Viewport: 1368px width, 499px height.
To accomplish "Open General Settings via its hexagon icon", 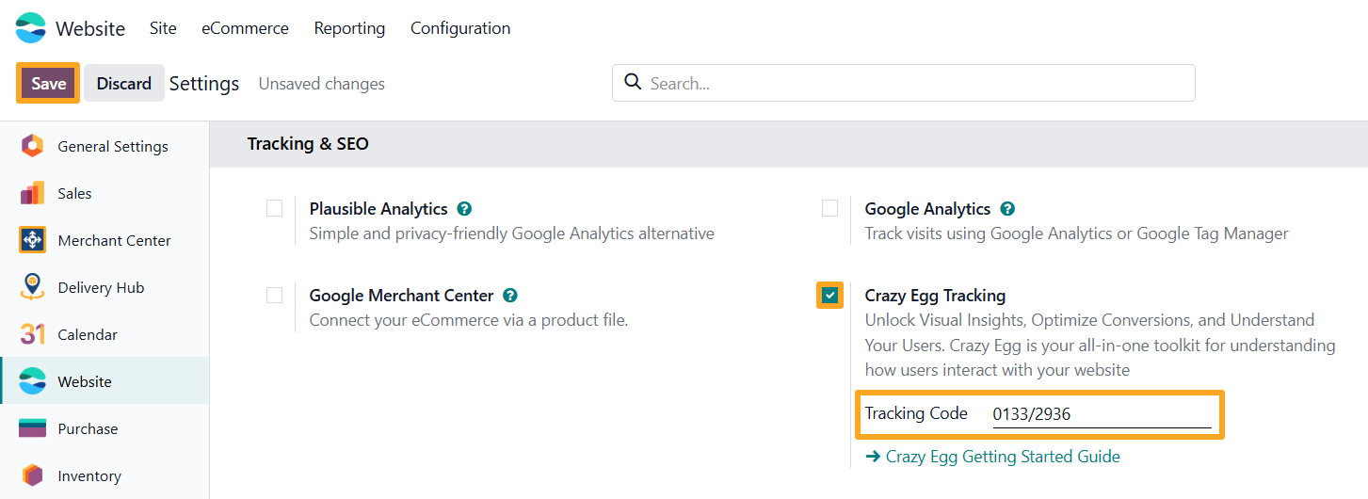I will tap(32, 146).
